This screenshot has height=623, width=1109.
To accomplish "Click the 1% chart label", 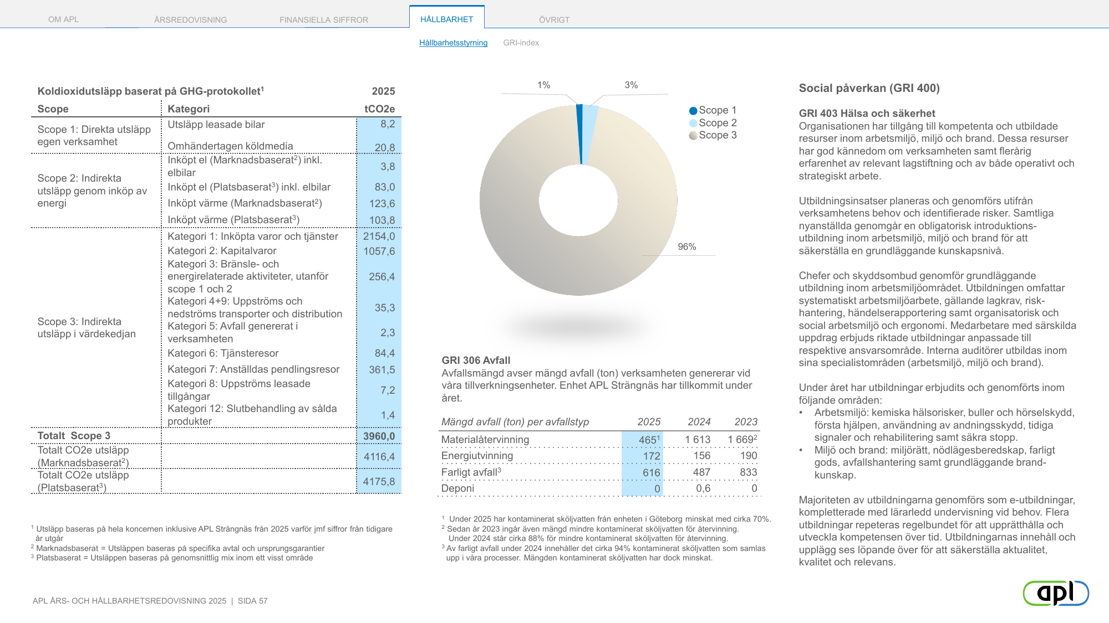I will (543, 85).
